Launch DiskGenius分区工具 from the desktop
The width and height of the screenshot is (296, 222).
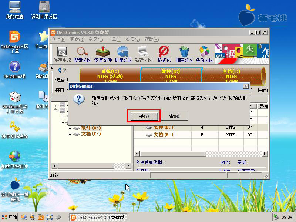15,42
